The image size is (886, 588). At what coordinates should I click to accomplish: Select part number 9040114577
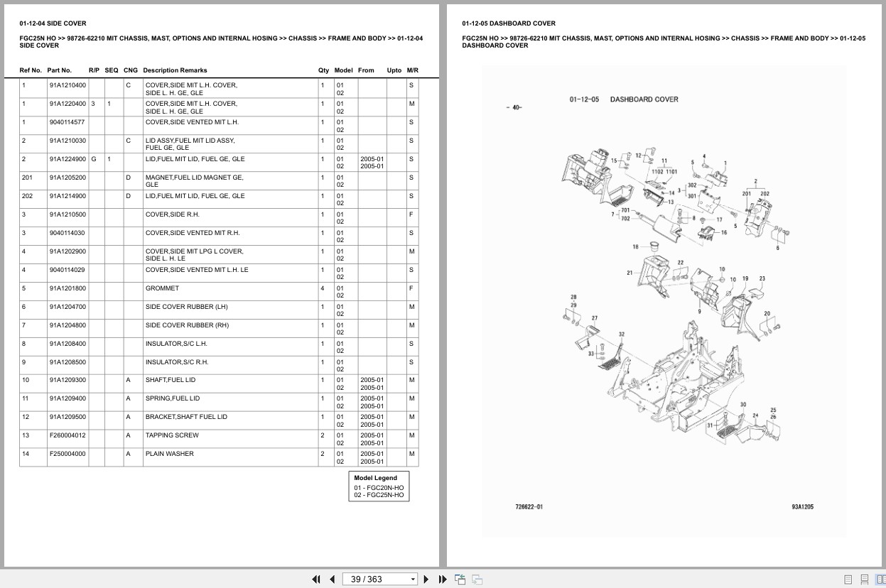coord(67,122)
